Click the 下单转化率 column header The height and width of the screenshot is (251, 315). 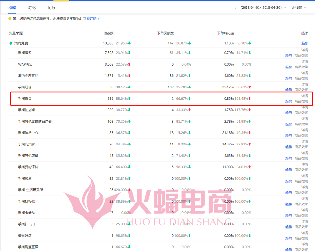tap(226, 33)
